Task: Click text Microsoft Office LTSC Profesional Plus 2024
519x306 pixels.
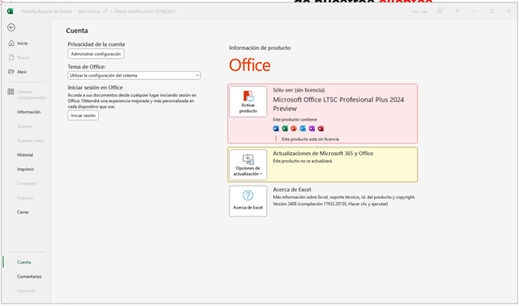Action: pyautogui.click(x=339, y=100)
